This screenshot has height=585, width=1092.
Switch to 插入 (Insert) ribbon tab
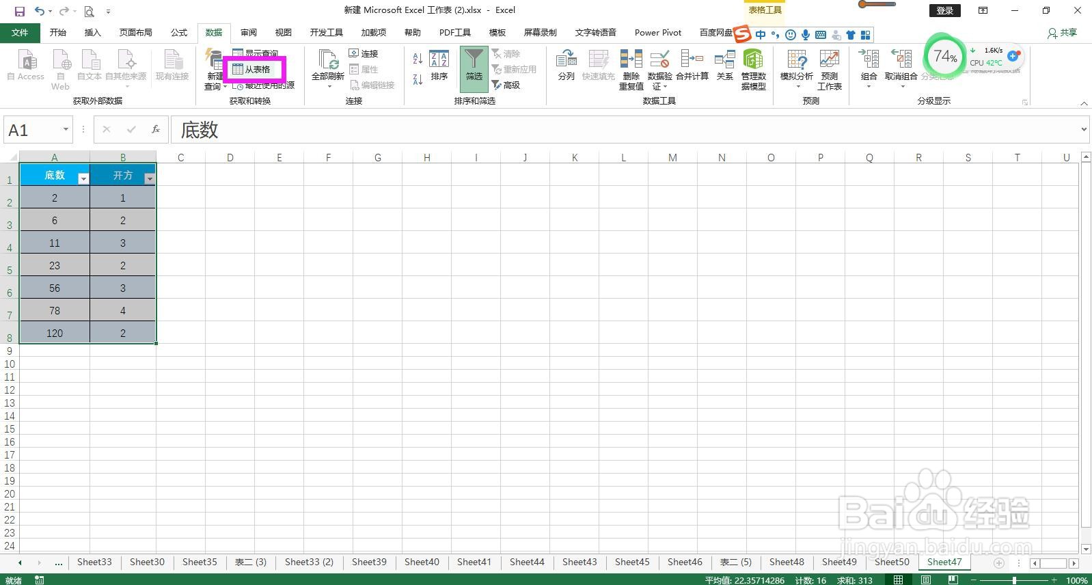92,32
